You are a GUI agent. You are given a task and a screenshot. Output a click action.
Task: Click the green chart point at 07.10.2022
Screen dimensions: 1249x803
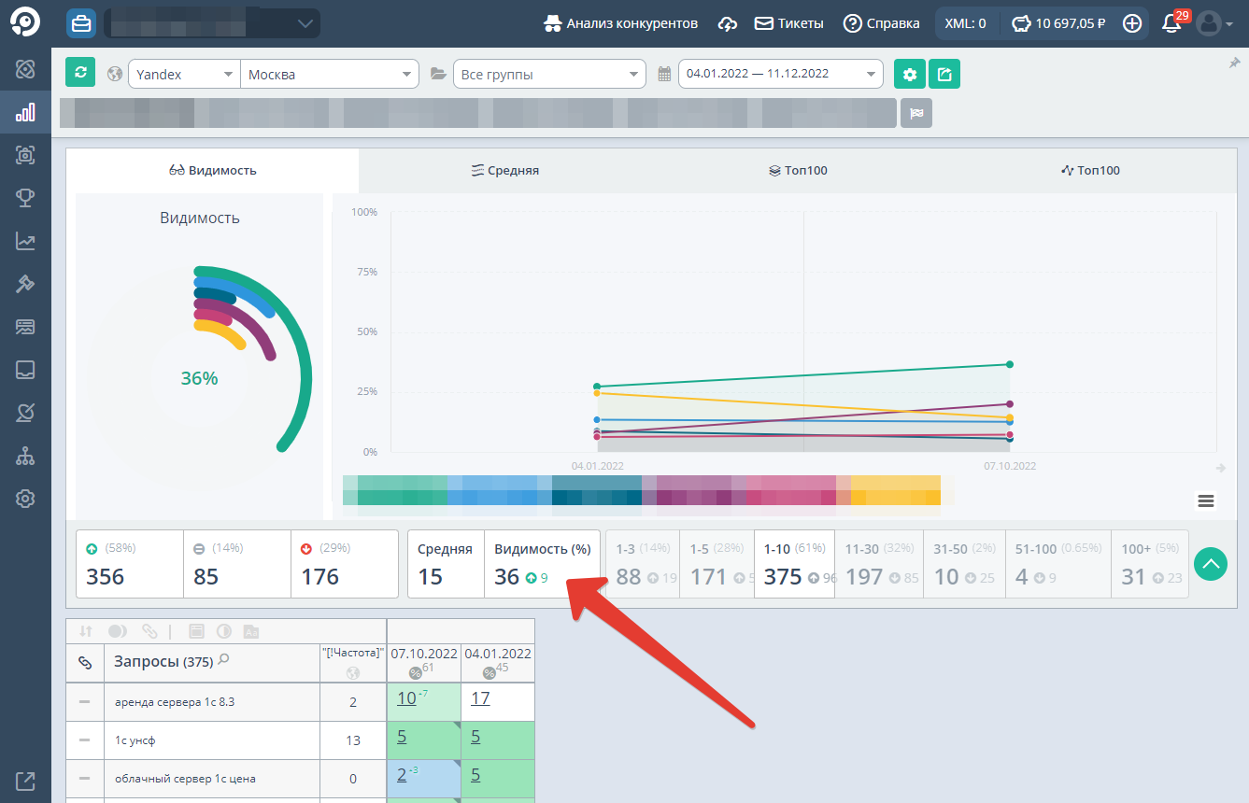click(1010, 364)
